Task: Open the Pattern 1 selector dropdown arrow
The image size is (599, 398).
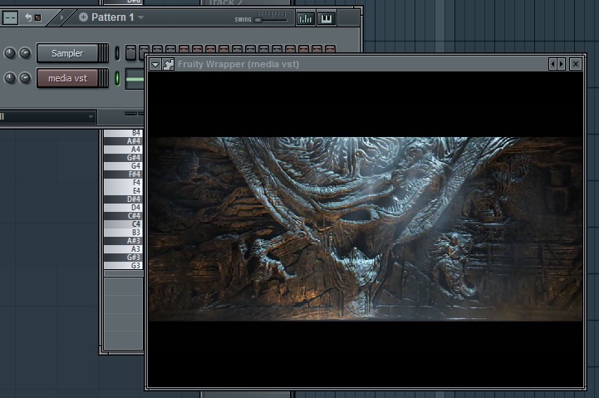Action: [x=141, y=17]
